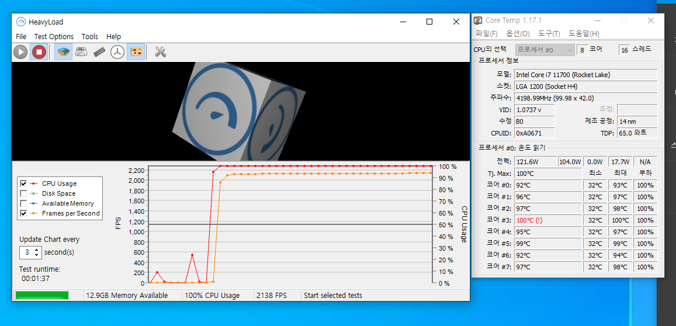The width and height of the screenshot is (676, 326).
Task: Stop the running HeavyLoad test
Action: coord(39,52)
